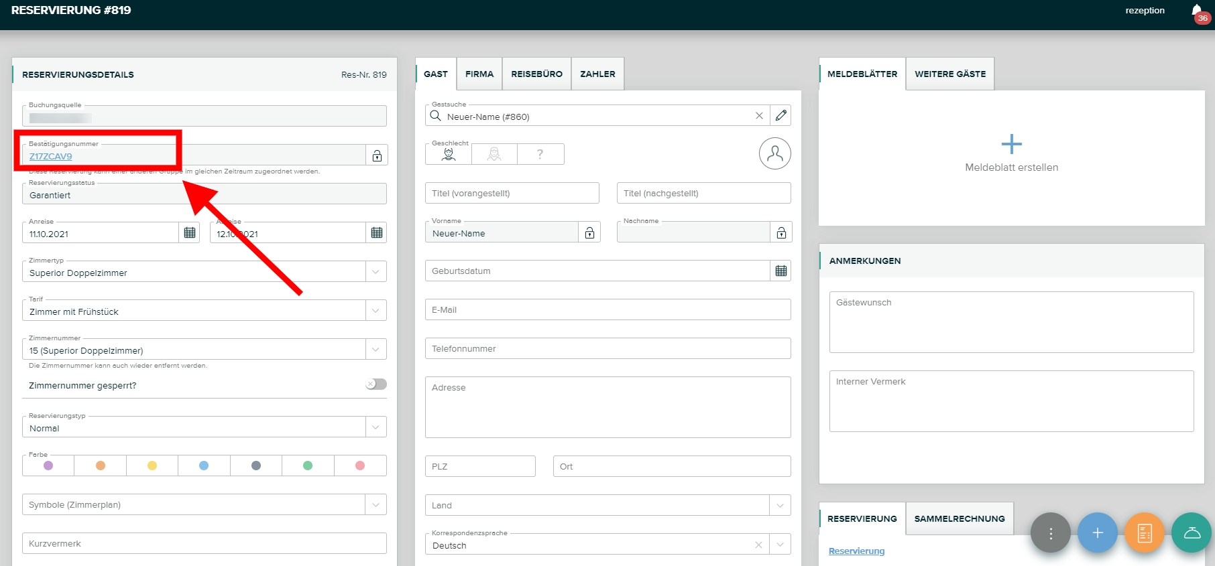Pick the yellow color swatch

click(x=152, y=466)
